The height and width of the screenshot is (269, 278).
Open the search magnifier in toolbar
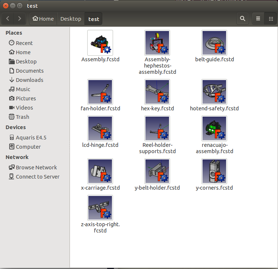click(242, 19)
